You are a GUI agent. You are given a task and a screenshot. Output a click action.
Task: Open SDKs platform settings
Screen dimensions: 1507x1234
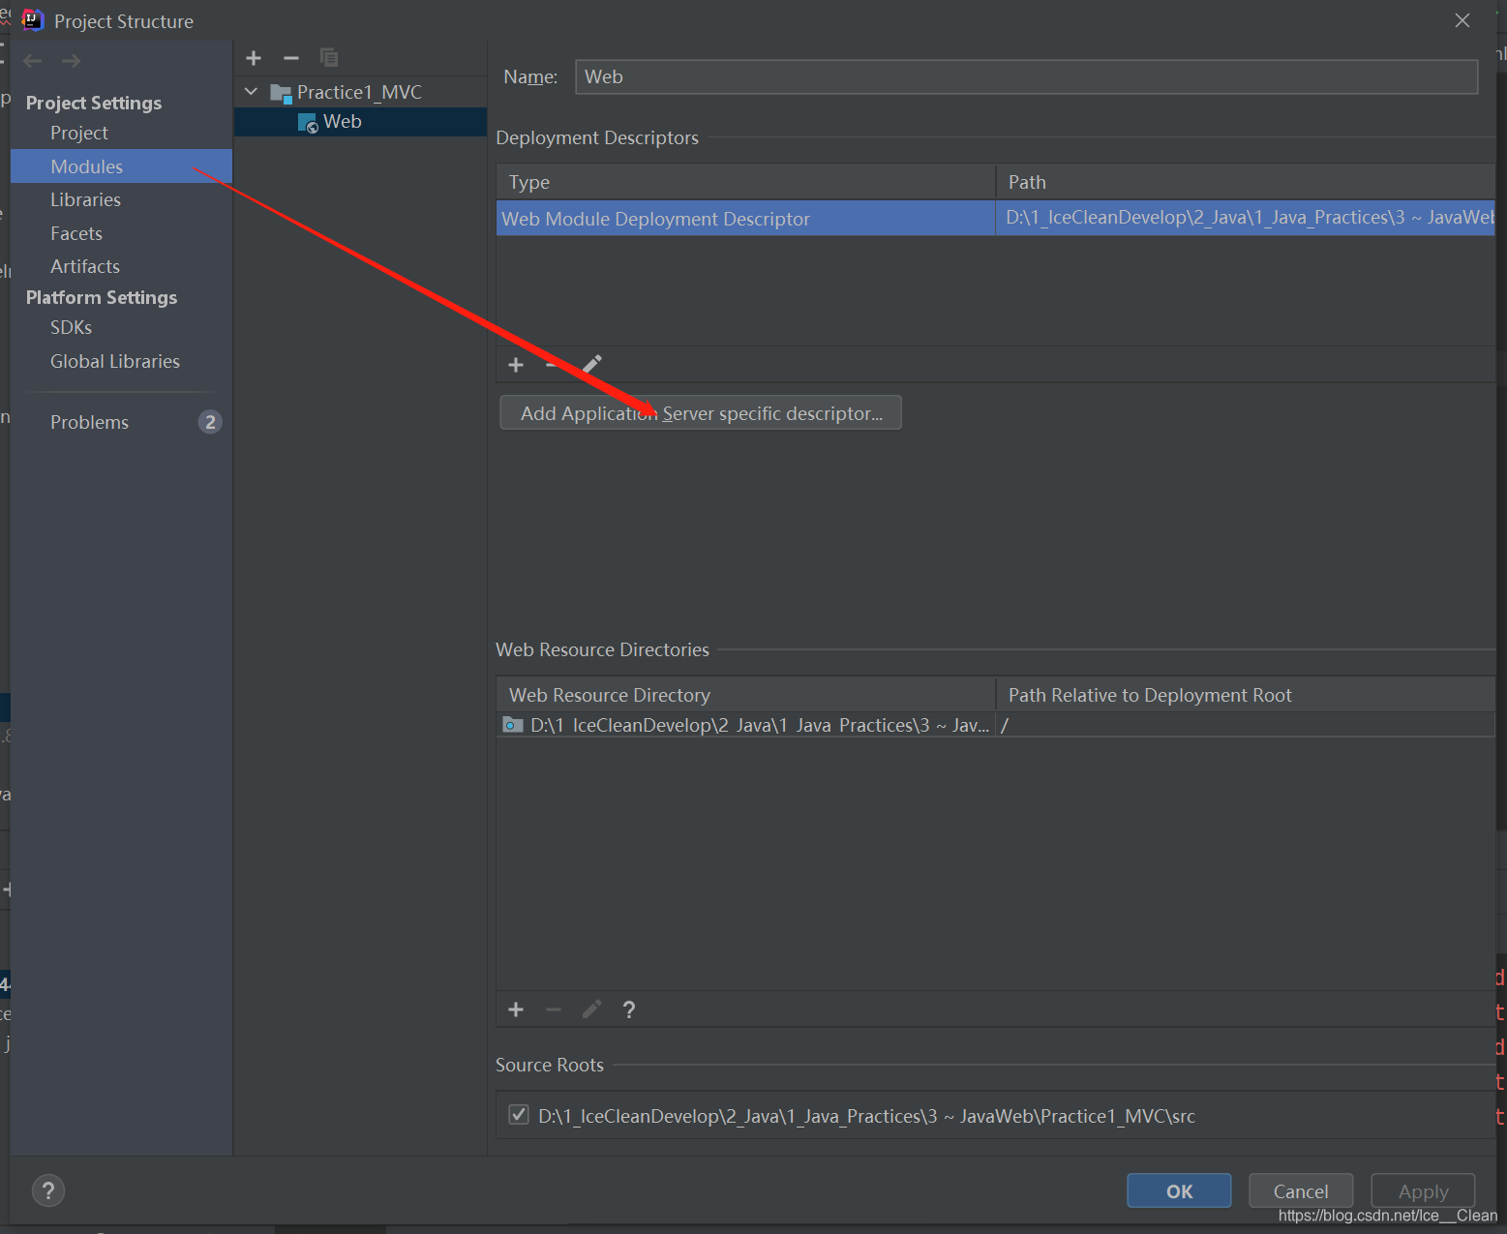[72, 327]
